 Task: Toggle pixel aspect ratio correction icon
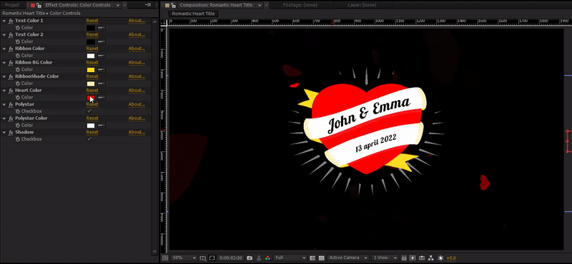pyautogui.click(x=404, y=258)
